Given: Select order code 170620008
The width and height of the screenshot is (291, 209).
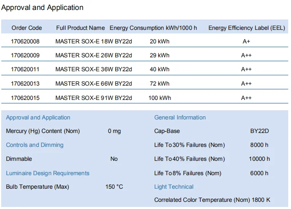Looking at the screenshot, I should [25, 41].
